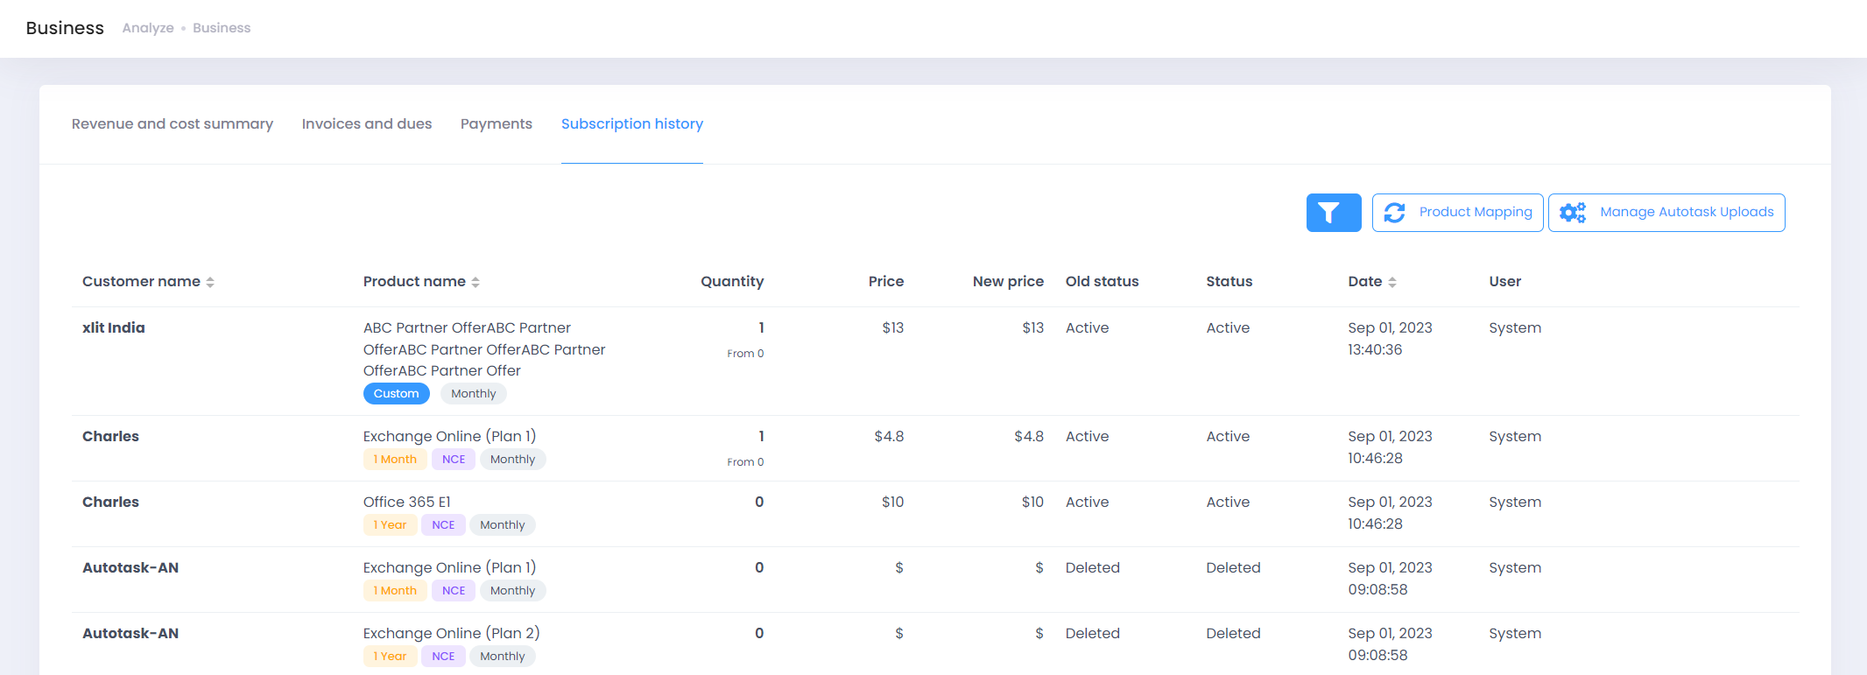Sort by Customer name arrows
The width and height of the screenshot is (1867, 675).
pos(210,282)
